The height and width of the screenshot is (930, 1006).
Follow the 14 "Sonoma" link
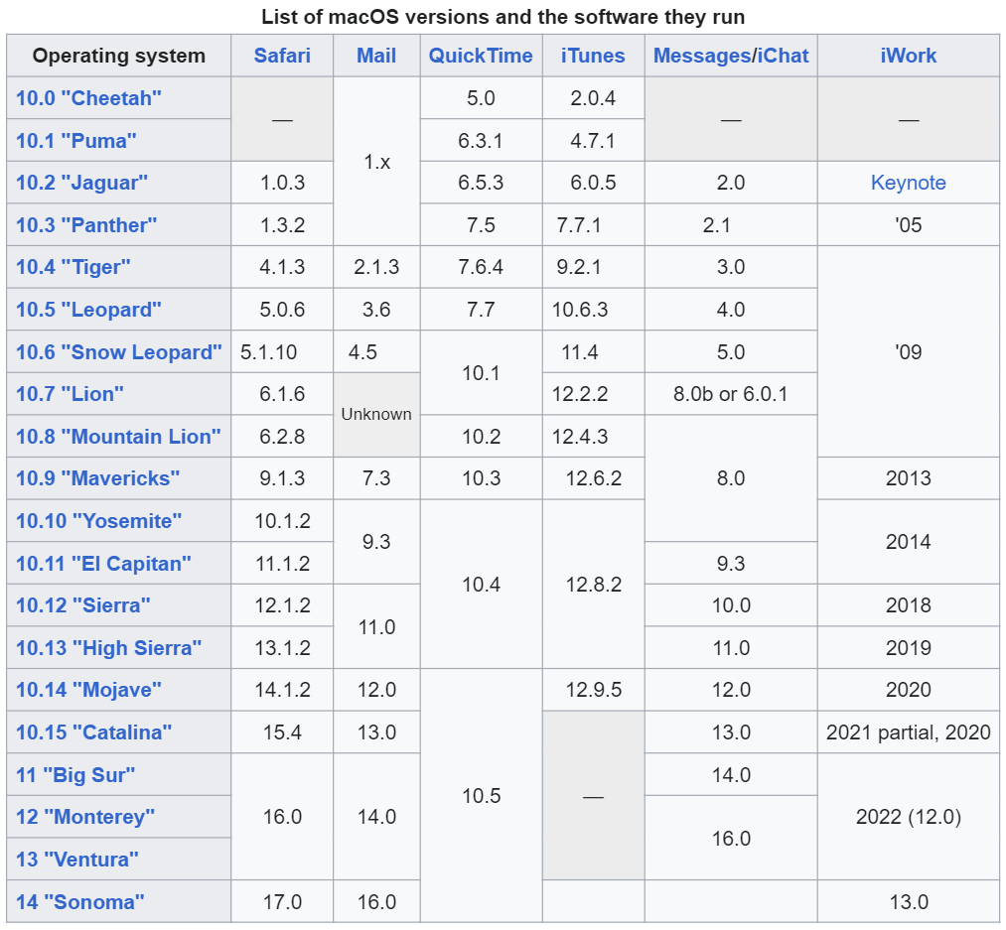(80, 902)
